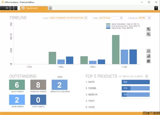160x115 pixels.
Task: Switch the timeline to pie chart view
Action: point(149,61)
